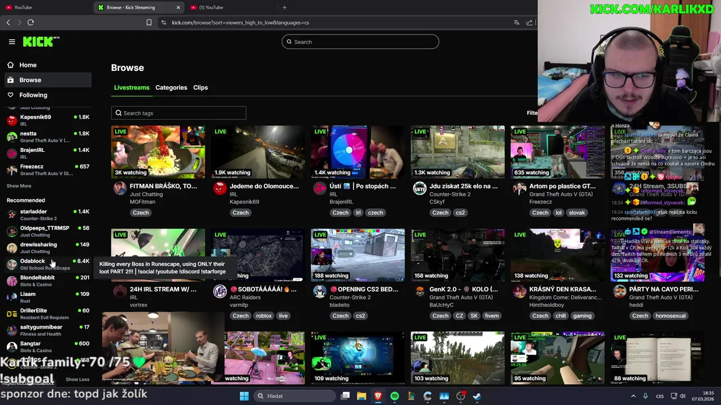Open a new browser tab
Screen dimensions: 721x405
(x=284, y=7)
